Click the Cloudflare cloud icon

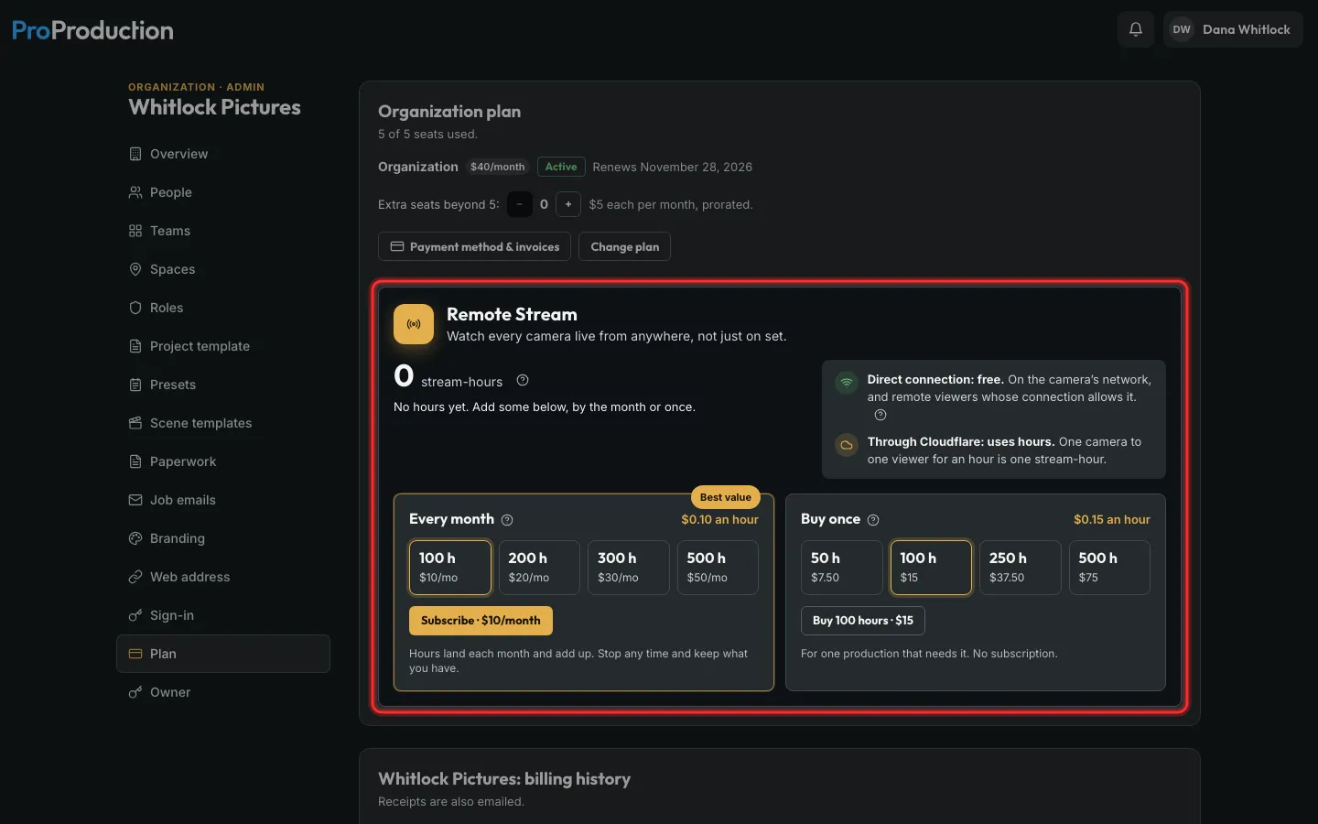coord(847,445)
